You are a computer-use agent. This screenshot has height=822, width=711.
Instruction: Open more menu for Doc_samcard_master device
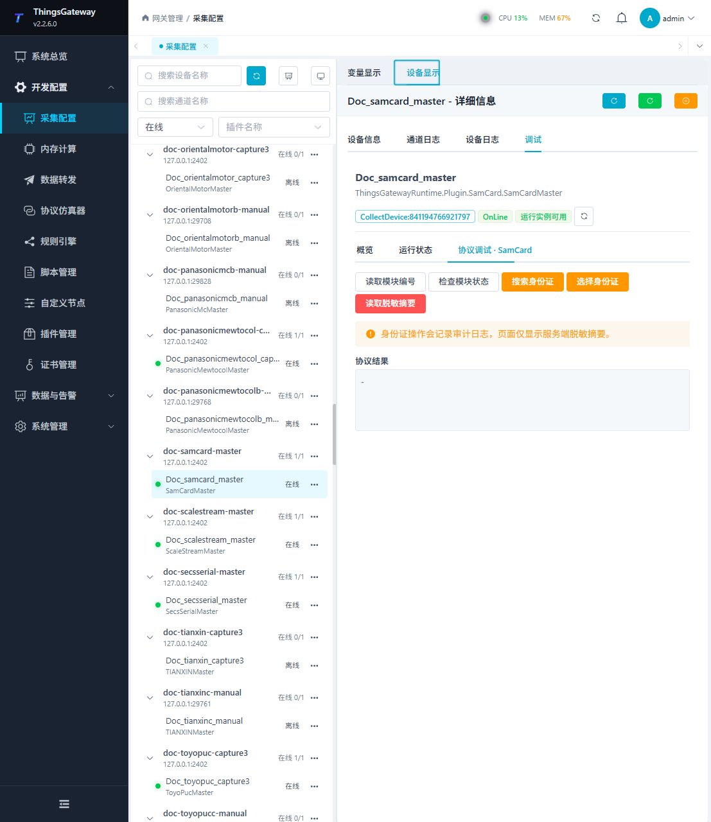pos(314,485)
